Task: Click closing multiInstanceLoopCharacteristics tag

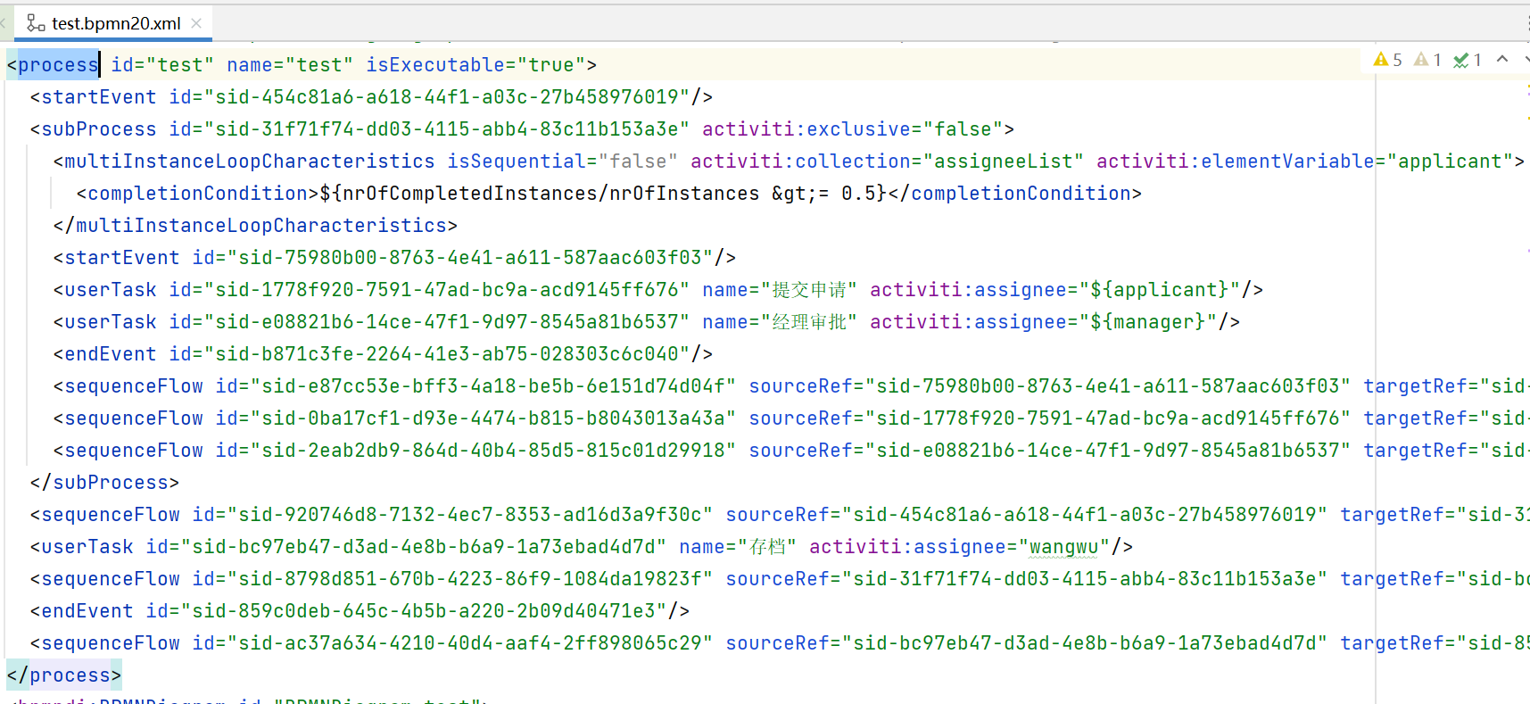Action: (x=255, y=226)
